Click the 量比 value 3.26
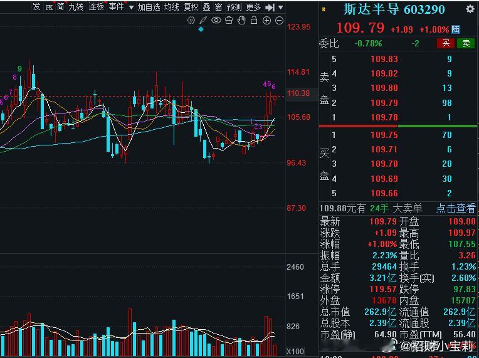Image resolution: width=479 pixels, height=358 pixels. tap(467, 255)
